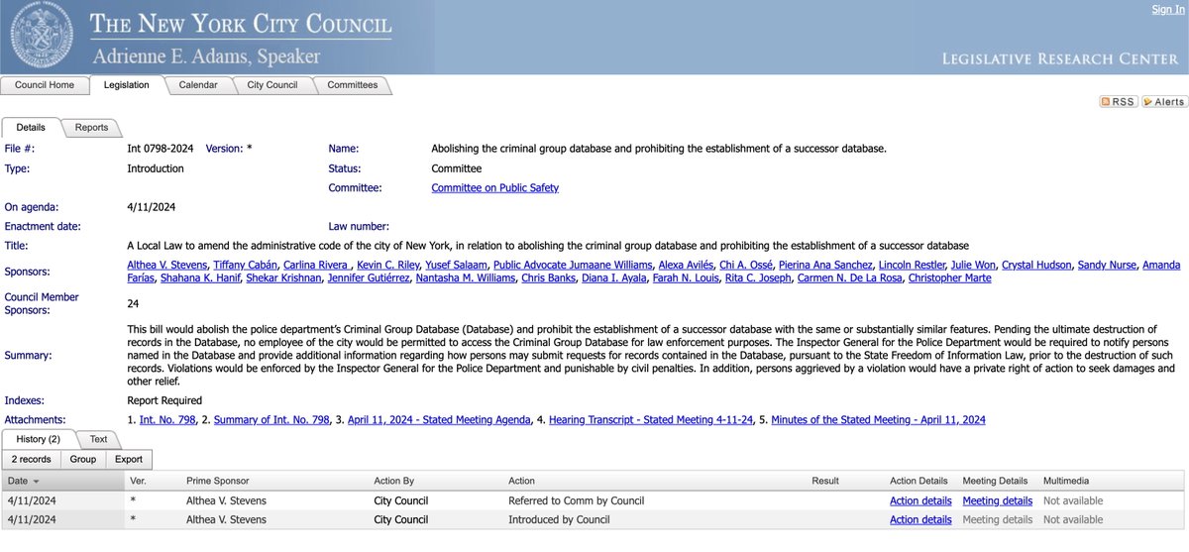Click Referred to Comm by Council cell
This screenshot has height=552, width=1189.
(577, 501)
